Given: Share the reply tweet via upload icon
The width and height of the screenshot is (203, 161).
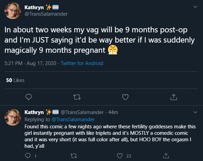Looking at the screenshot, I should click(166, 156).
